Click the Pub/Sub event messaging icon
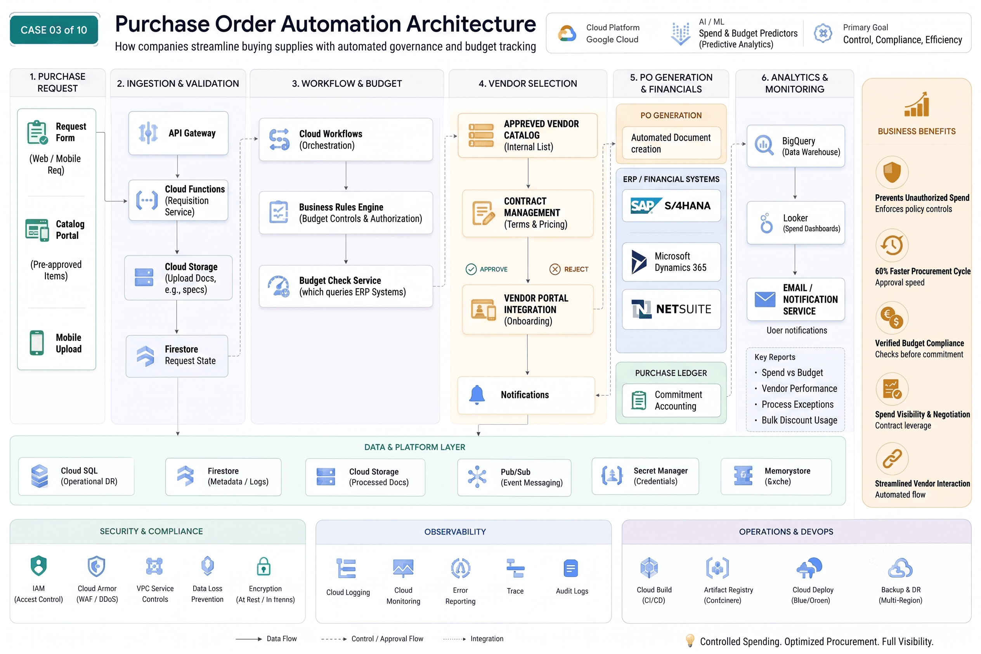Viewport: 981px width, 654px height. point(477,476)
